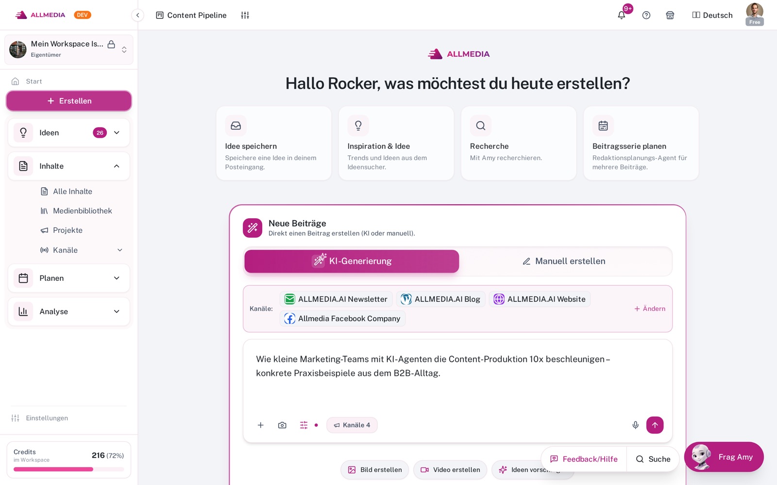Click the filter sliders icon beside Content Pipeline
Viewport: 777px width, 485px height.
tap(245, 15)
